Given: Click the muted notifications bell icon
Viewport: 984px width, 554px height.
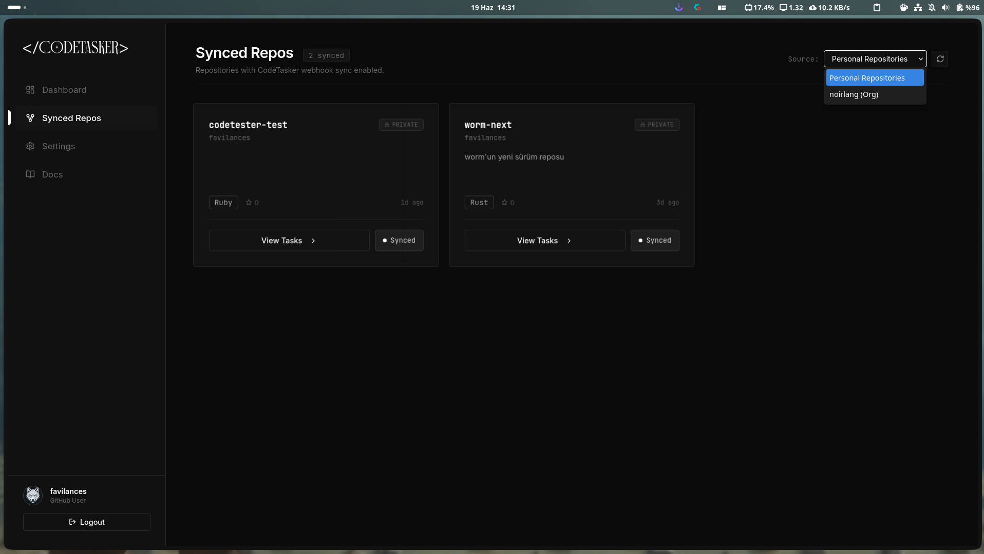Looking at the screenshot, I should pyautogui.click(x=932, y=8).
